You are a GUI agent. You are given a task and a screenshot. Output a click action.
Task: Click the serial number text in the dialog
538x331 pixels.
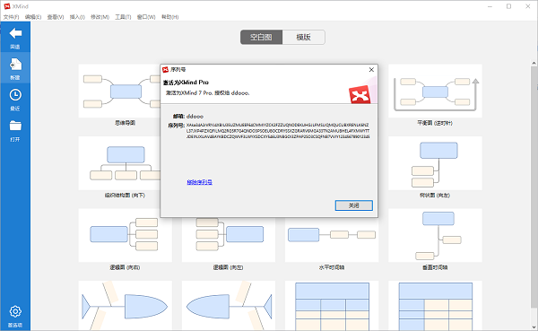278,130
